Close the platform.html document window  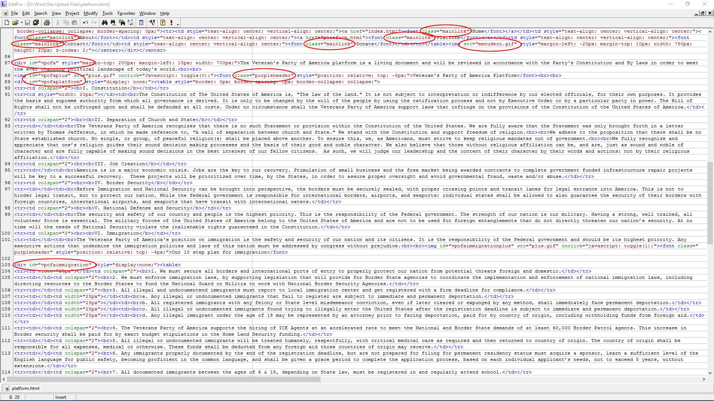[x=710, y=13]
